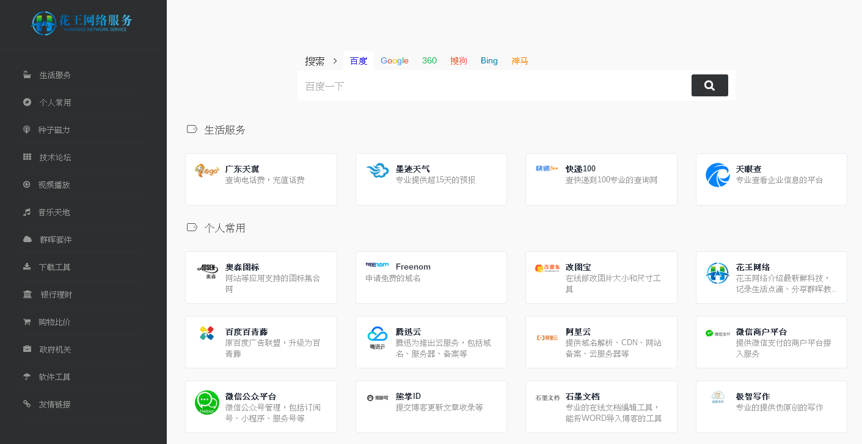This screenshot has width=862, height=444.
Task: Click the 阿里云 orange logo
Action: [547, 337]
